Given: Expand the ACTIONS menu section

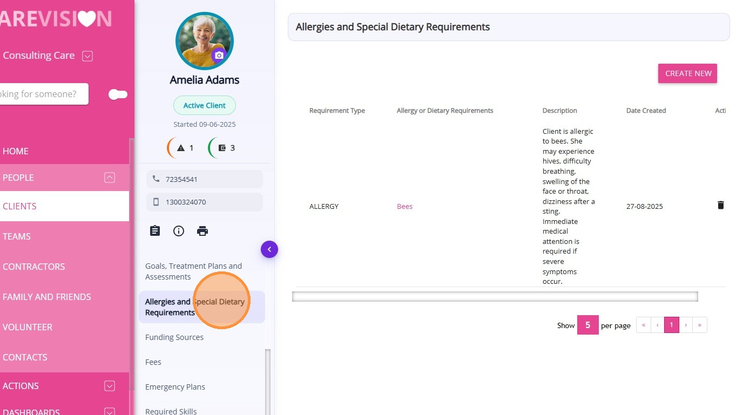Looking at the screenshot, I should coord(110,386).
